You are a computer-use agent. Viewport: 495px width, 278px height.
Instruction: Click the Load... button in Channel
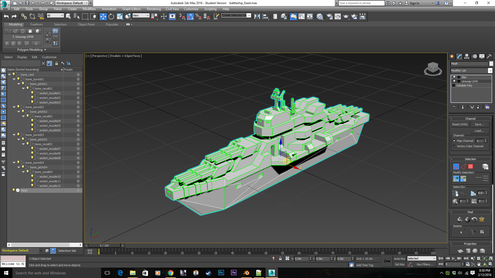480,131
